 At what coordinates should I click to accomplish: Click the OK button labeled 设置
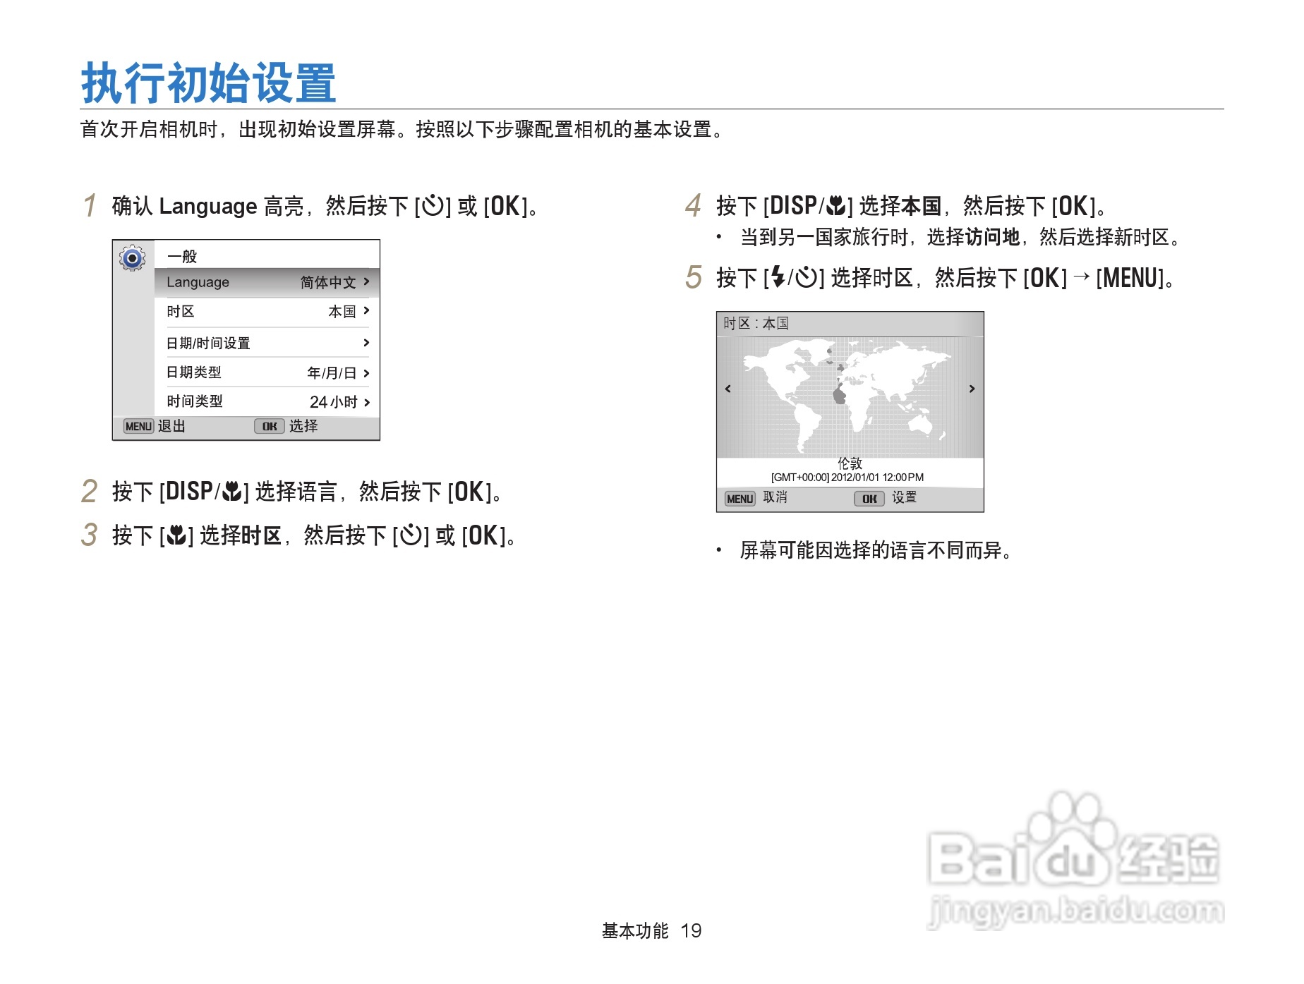[x=869, y=499]
